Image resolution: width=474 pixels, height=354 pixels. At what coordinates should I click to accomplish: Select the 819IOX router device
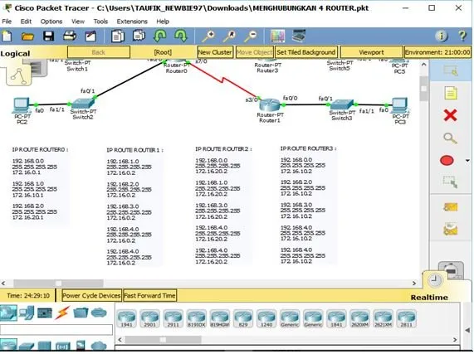coord(197,318)
